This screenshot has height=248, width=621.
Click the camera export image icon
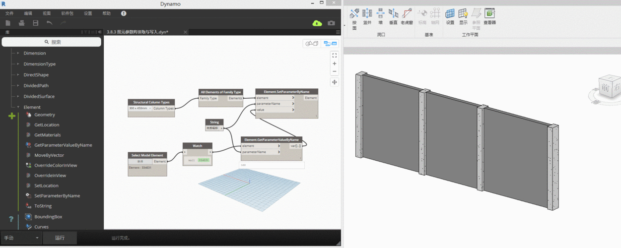pos(331,23)
